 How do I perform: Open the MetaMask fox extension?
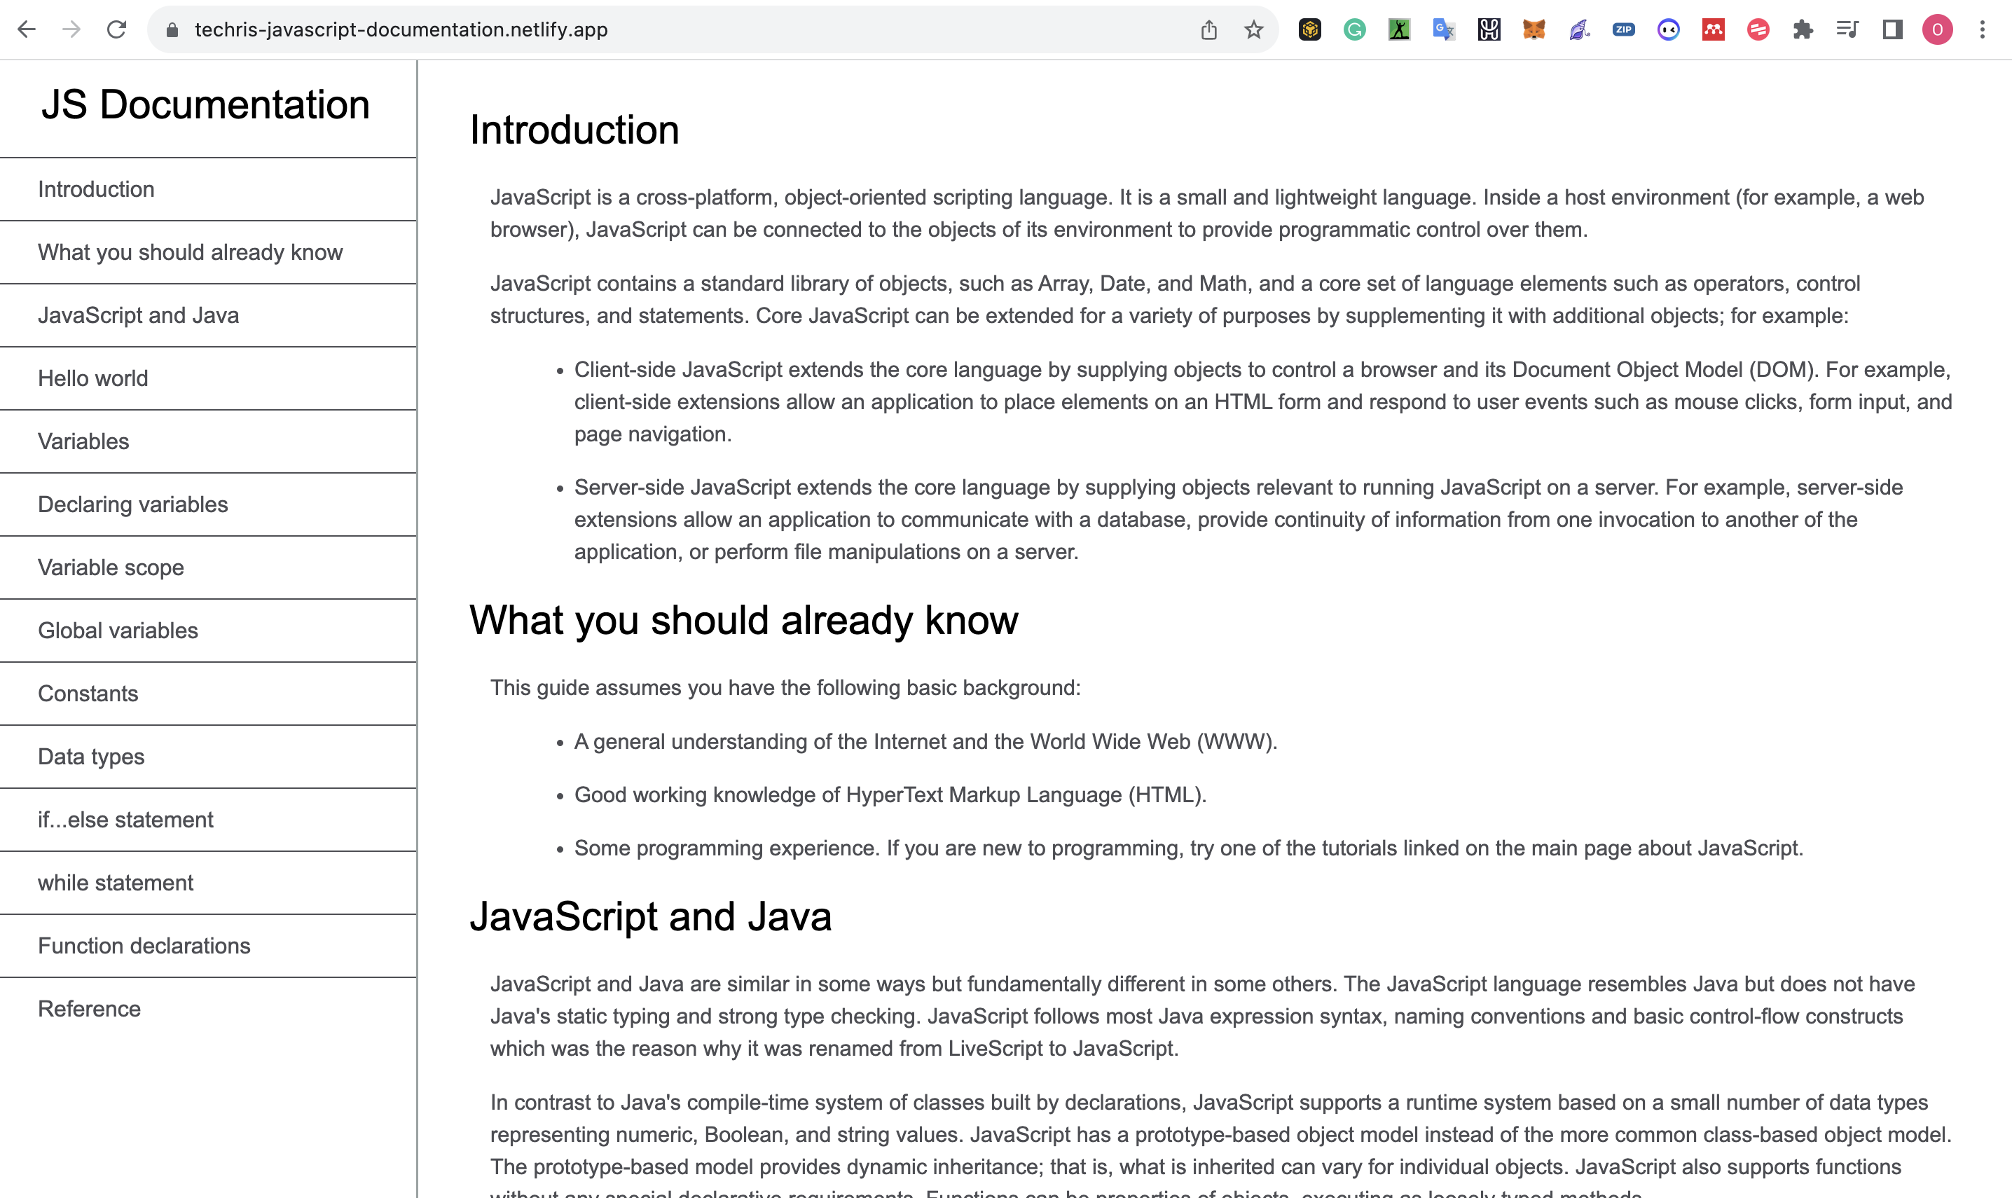(x=1534, y=30)
